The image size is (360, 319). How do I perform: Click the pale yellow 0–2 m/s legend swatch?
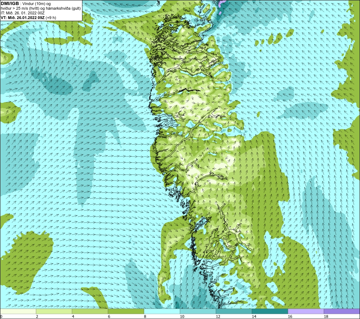(18, 311)
